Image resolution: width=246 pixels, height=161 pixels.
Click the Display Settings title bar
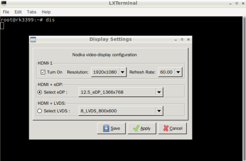pyautogui.click(x=110, y=40)
